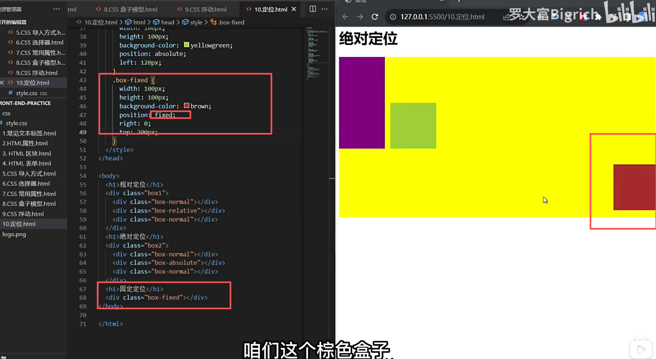Image resolution: width=656 pixels, height=359 pixels.
Task: Reload the browser page
Action: (x=375, y=17)
